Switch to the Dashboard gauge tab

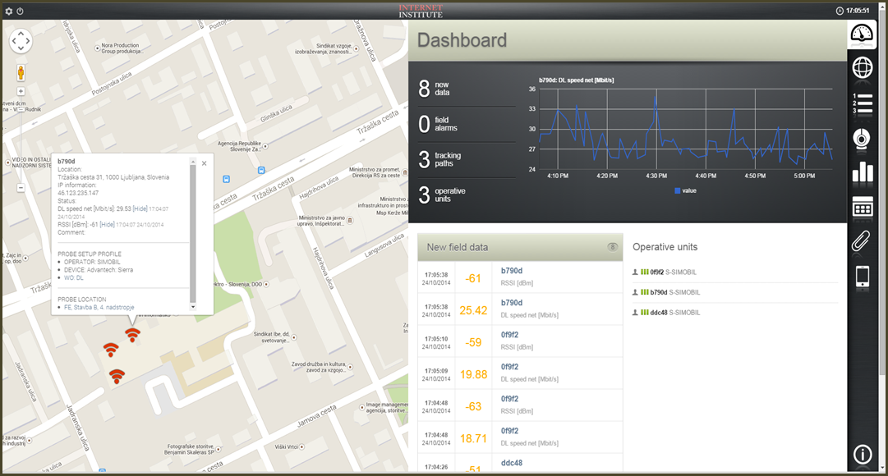coord(861,34)
